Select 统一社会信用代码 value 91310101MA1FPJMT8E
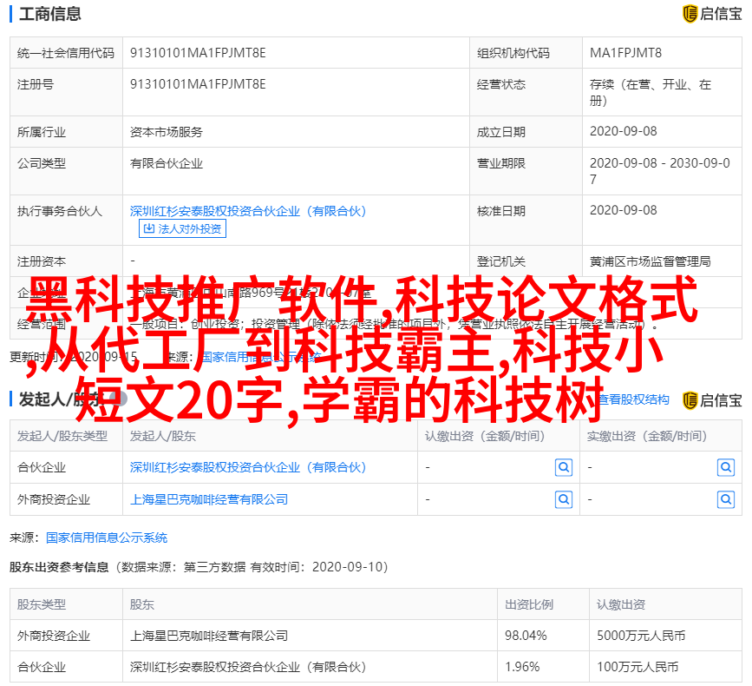752x686 pixels. (198, 53)
